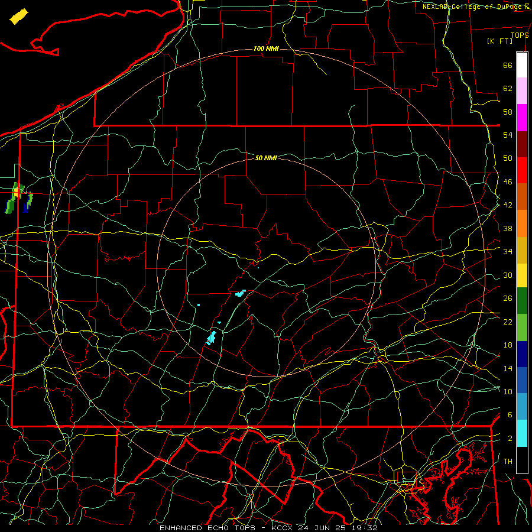
Task: Click the white 66 kft color swatch
Action: pyautogui.click(x=522, y=65)
